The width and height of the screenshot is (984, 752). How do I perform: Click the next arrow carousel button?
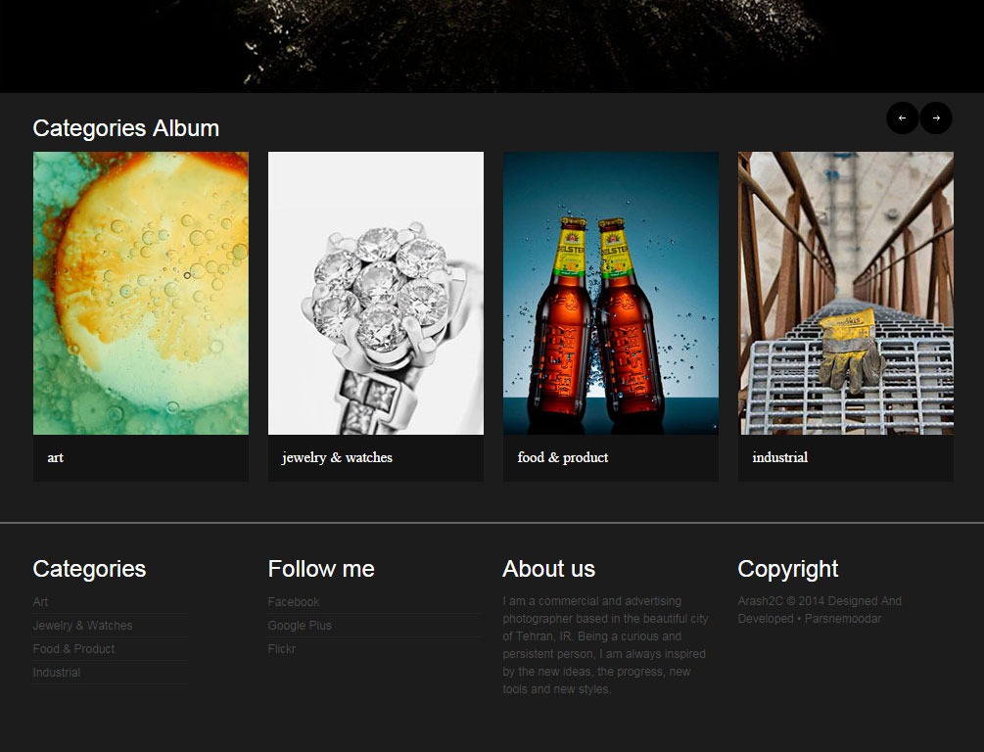point(936,118)
